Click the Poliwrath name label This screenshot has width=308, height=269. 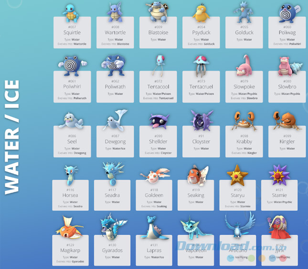click(x=115, y=87)
